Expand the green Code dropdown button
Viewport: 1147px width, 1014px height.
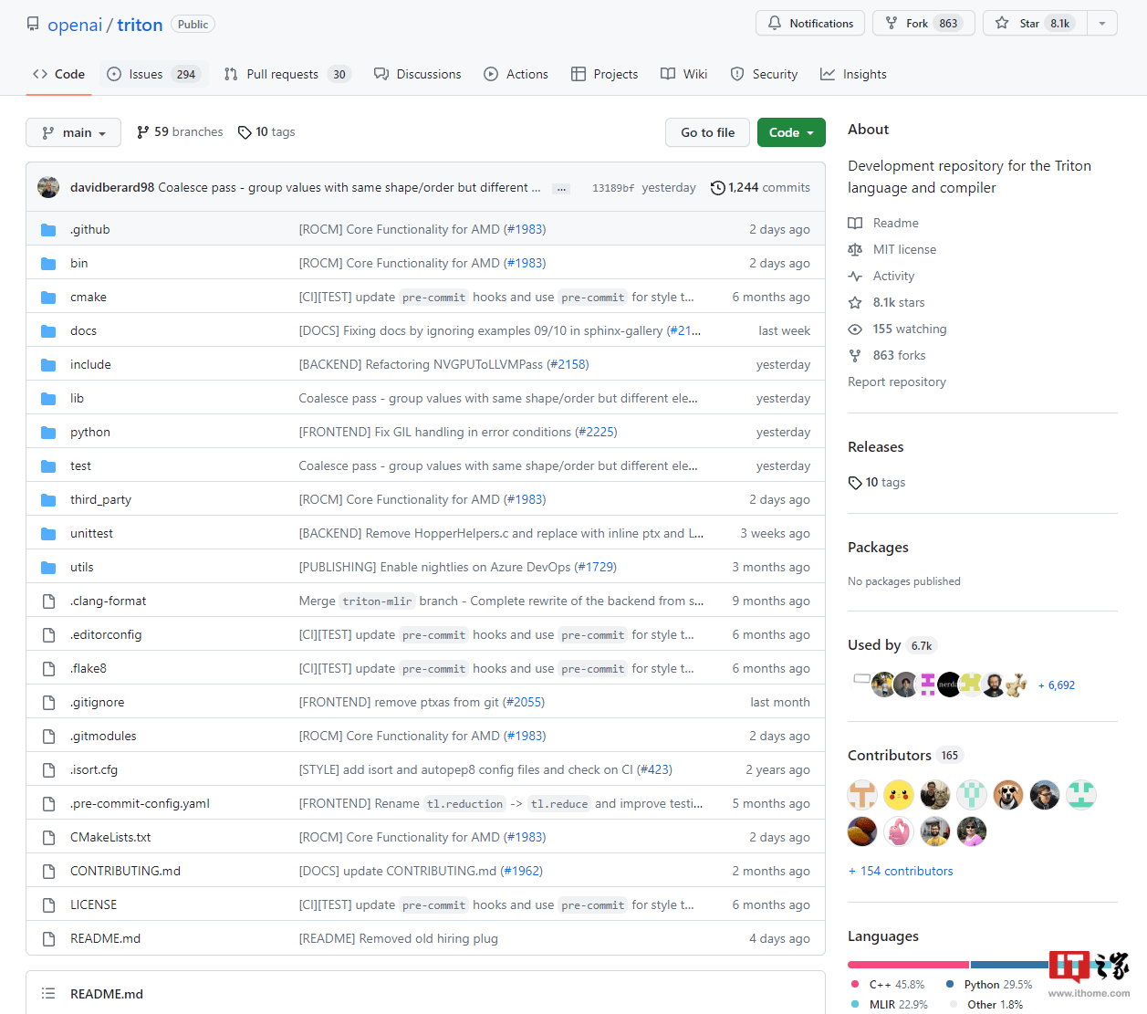point(791,132)
